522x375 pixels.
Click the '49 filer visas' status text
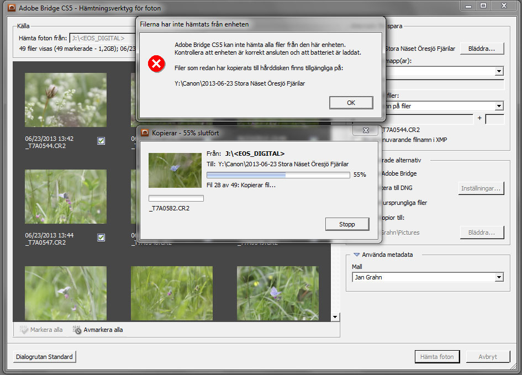[77, 49]
